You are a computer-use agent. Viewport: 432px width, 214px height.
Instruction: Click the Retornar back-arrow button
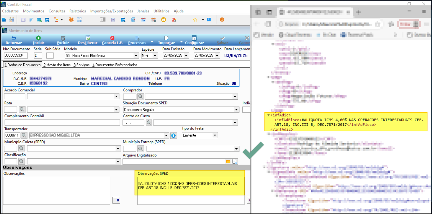click(14, 40)
